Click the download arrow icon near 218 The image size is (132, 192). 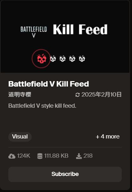click(x=79, y=156)
